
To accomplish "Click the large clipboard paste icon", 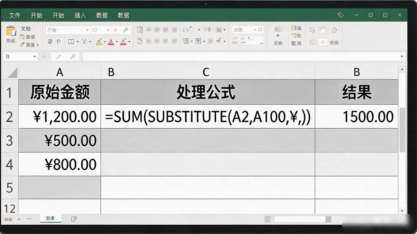I will [x=11, y=31].
